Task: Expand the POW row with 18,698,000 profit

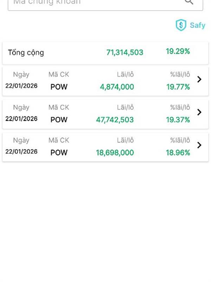Action: pyautogui.click(x=199, y=145)
